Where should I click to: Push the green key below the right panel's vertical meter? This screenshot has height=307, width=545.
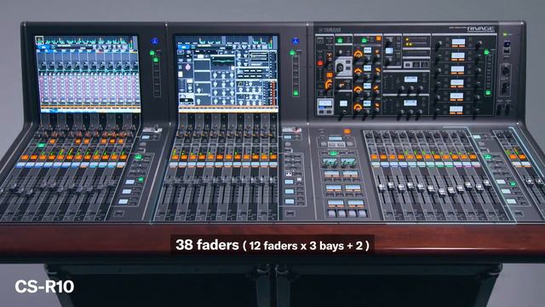(x=488, y=93)
